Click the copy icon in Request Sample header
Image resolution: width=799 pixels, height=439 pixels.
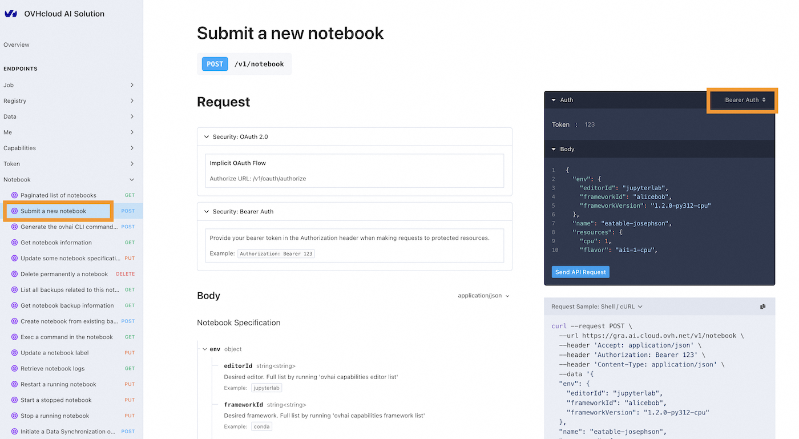[x=763, y=306]
